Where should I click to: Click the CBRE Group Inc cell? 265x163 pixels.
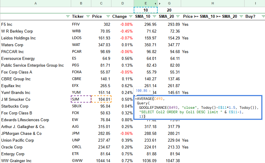click(36, 79)
